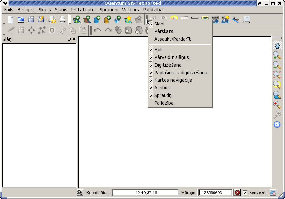Open the Slānis menu

click(61, 10)
